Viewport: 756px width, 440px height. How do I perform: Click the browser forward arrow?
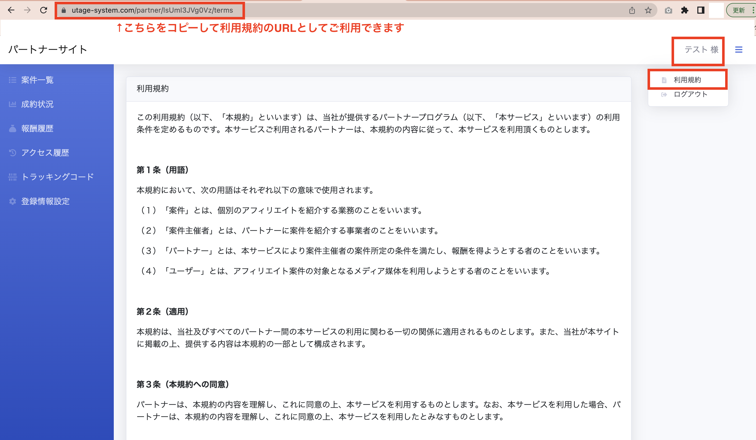[x=27, y=10]
